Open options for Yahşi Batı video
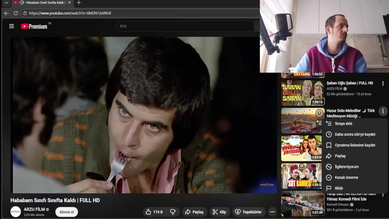 (x=383, y=194)
